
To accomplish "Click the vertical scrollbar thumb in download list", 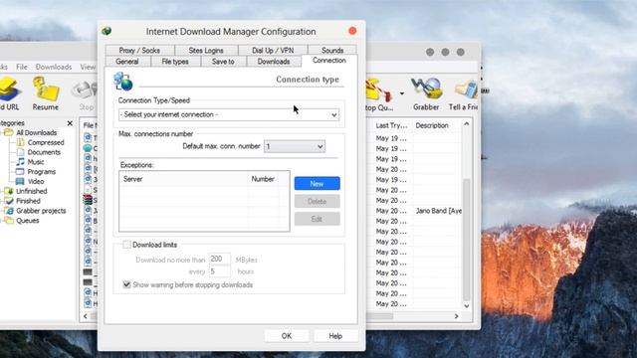I will [x=467, y=240].
